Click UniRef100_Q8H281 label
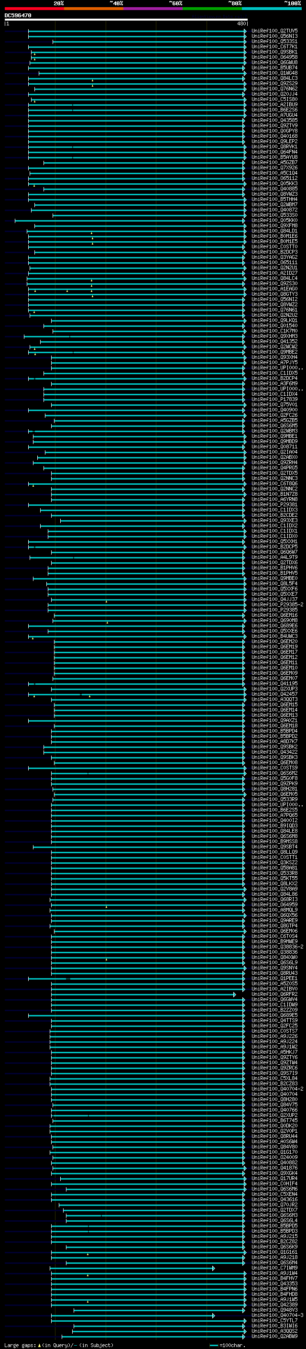Image resolution: width=306 pixels, height=1349 pixels. 274,789
